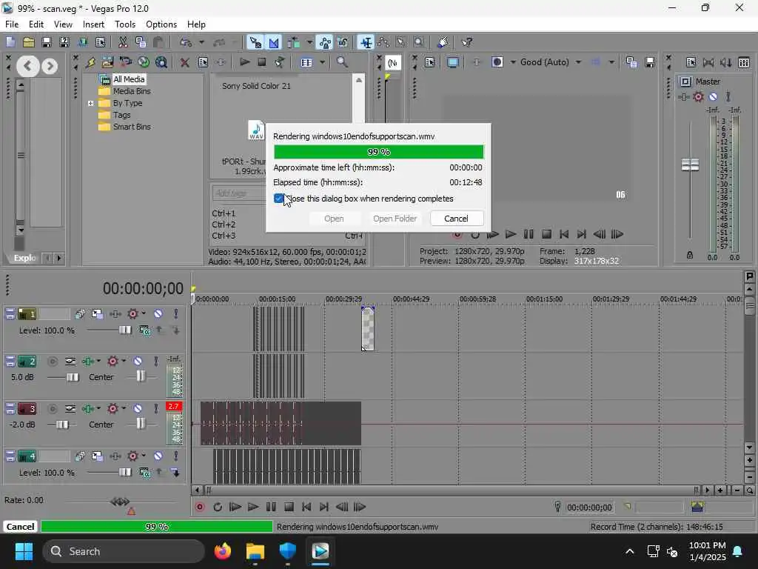The image size is (758, 569).
Task: Open the Insert menu
Action: [93, 24]
